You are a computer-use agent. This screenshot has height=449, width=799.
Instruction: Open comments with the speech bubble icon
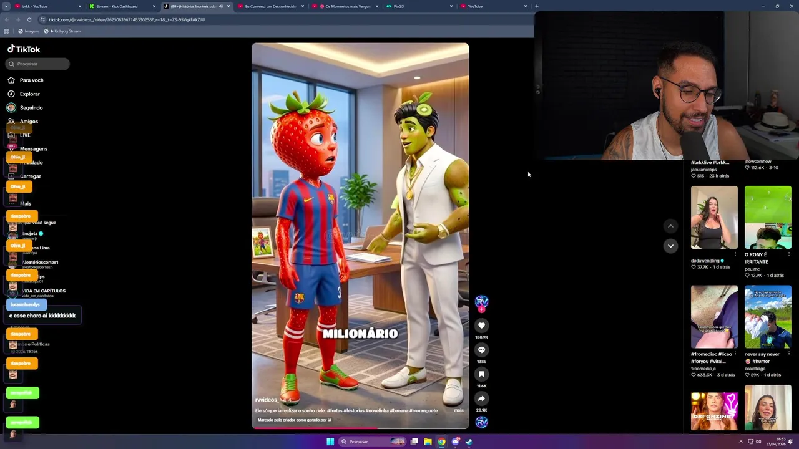point(481,350)
